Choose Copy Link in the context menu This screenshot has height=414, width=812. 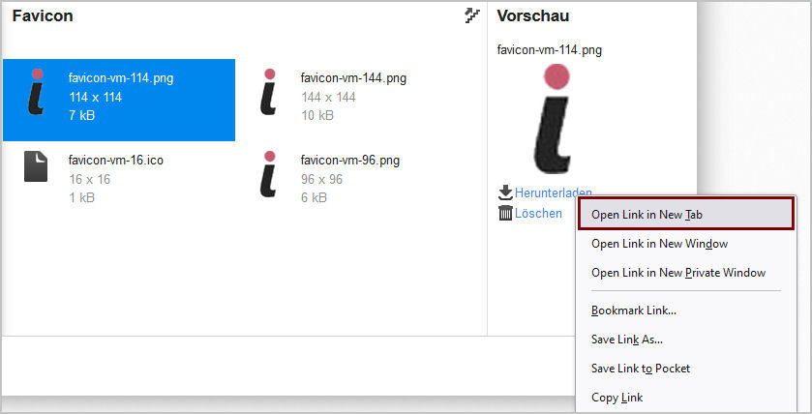(x=686, y=398)
